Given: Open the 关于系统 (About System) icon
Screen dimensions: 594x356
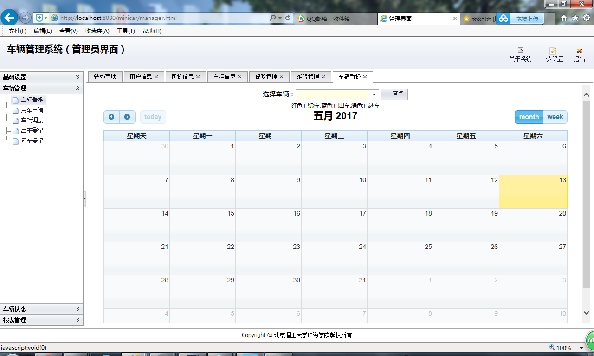Looking at the screenshot, I should point(520,52).
